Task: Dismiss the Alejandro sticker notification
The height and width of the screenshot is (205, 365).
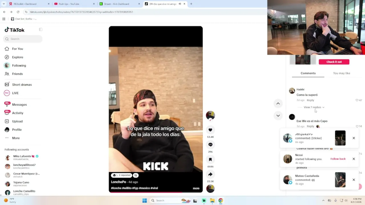Action: tap(354, 138)
